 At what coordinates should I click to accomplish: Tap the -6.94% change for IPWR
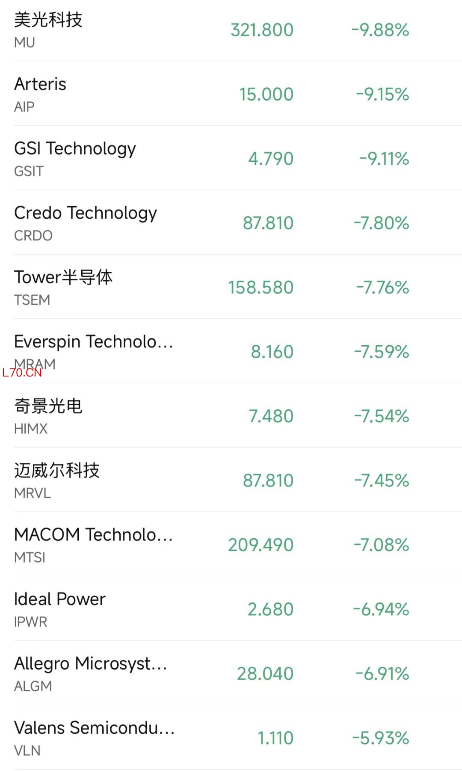(x=381, y=609)
